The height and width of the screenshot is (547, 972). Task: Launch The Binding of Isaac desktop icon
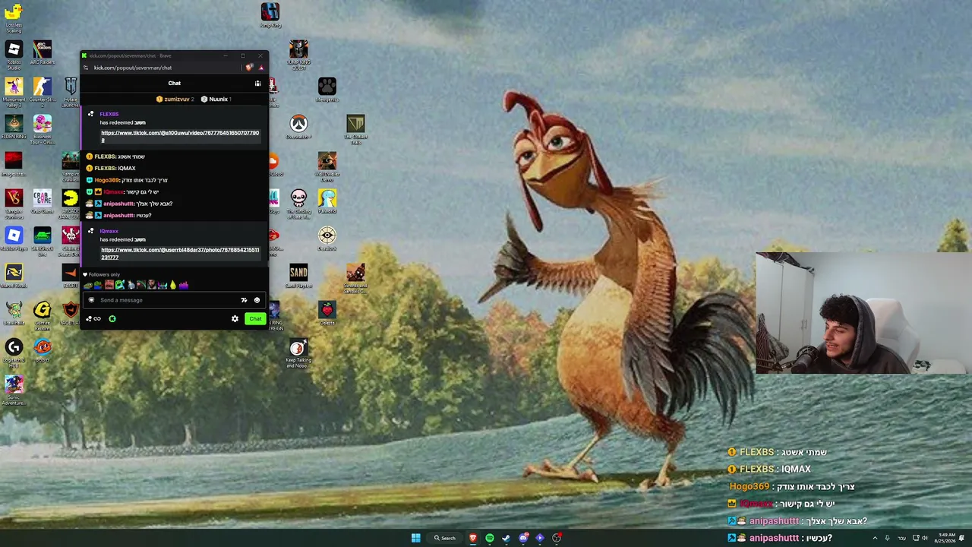[298, 204]
